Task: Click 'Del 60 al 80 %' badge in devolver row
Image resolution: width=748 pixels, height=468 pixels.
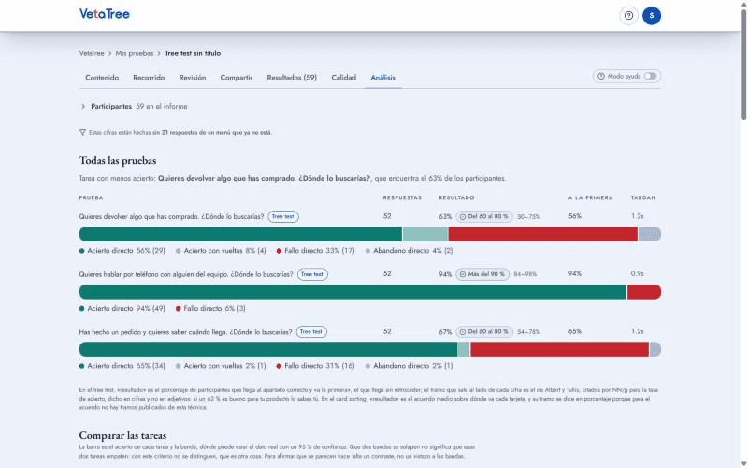Action: coord(484,217)
